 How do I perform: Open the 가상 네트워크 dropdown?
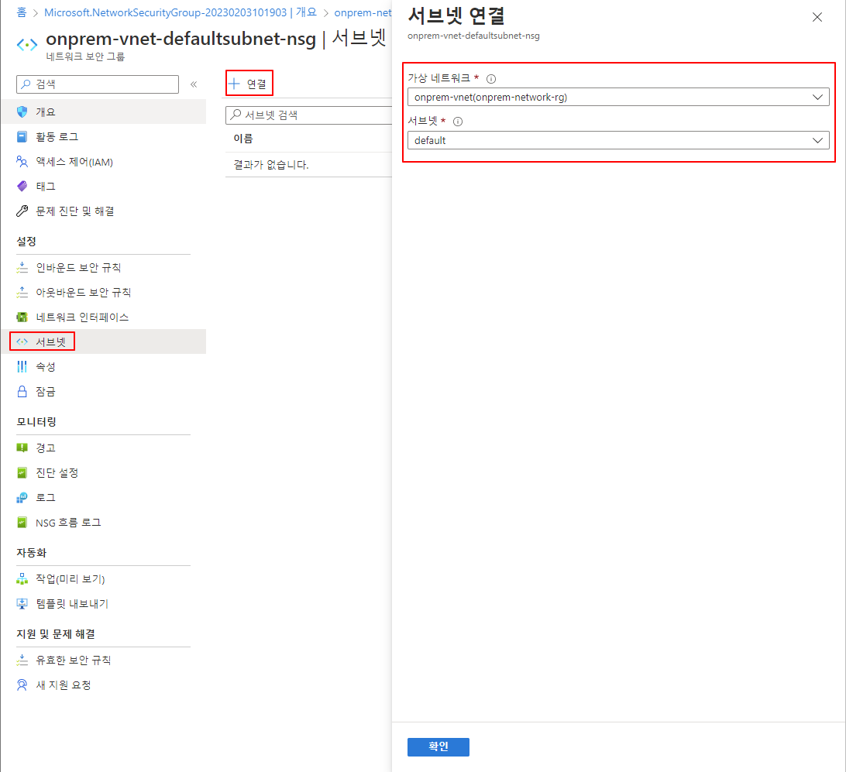[618, 97]
